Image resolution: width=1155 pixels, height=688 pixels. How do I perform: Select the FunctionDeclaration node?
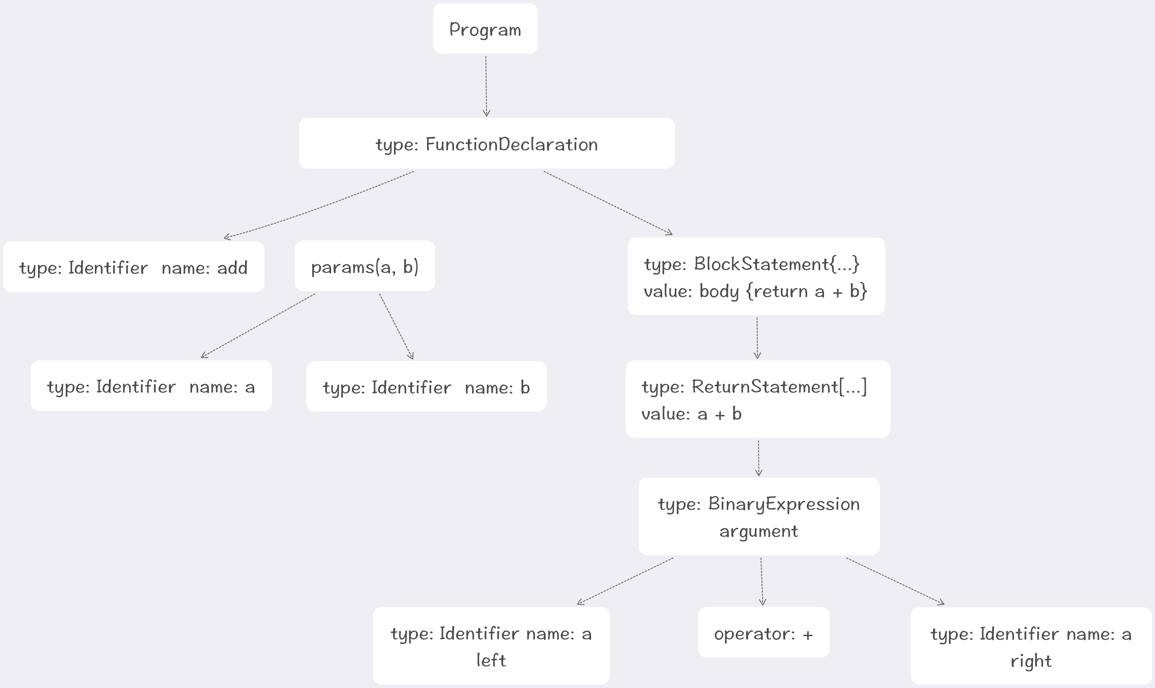tap(486, 144)
